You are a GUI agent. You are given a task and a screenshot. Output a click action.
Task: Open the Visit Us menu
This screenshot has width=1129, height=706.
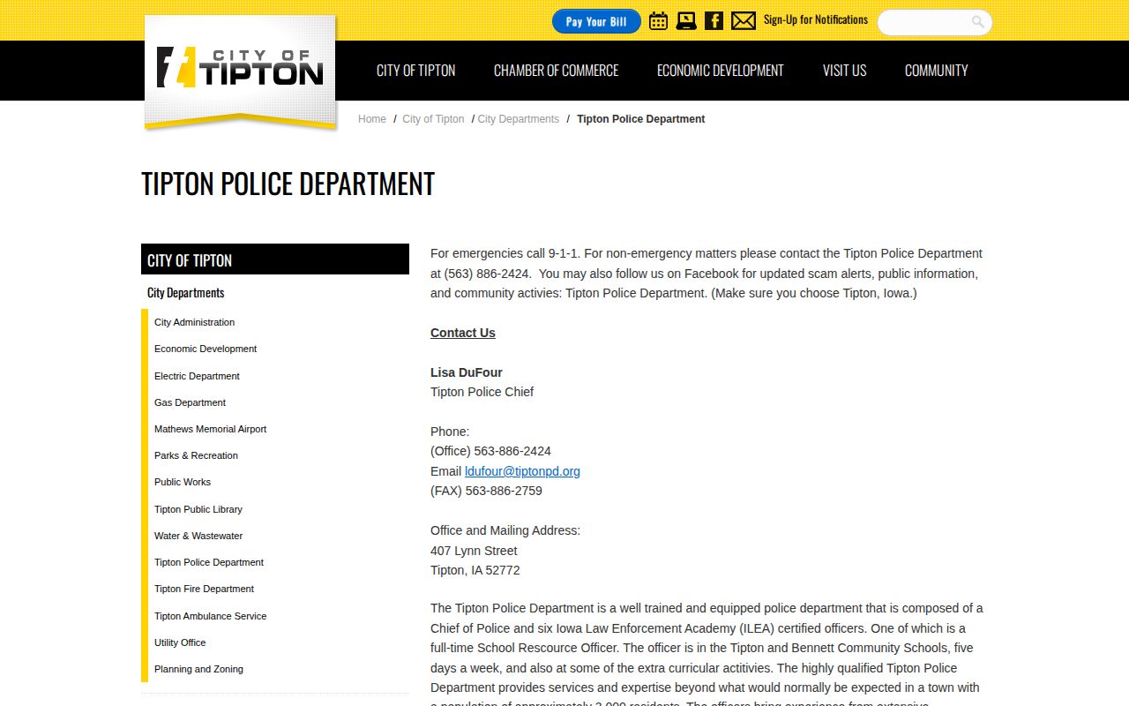coord(845,71)
